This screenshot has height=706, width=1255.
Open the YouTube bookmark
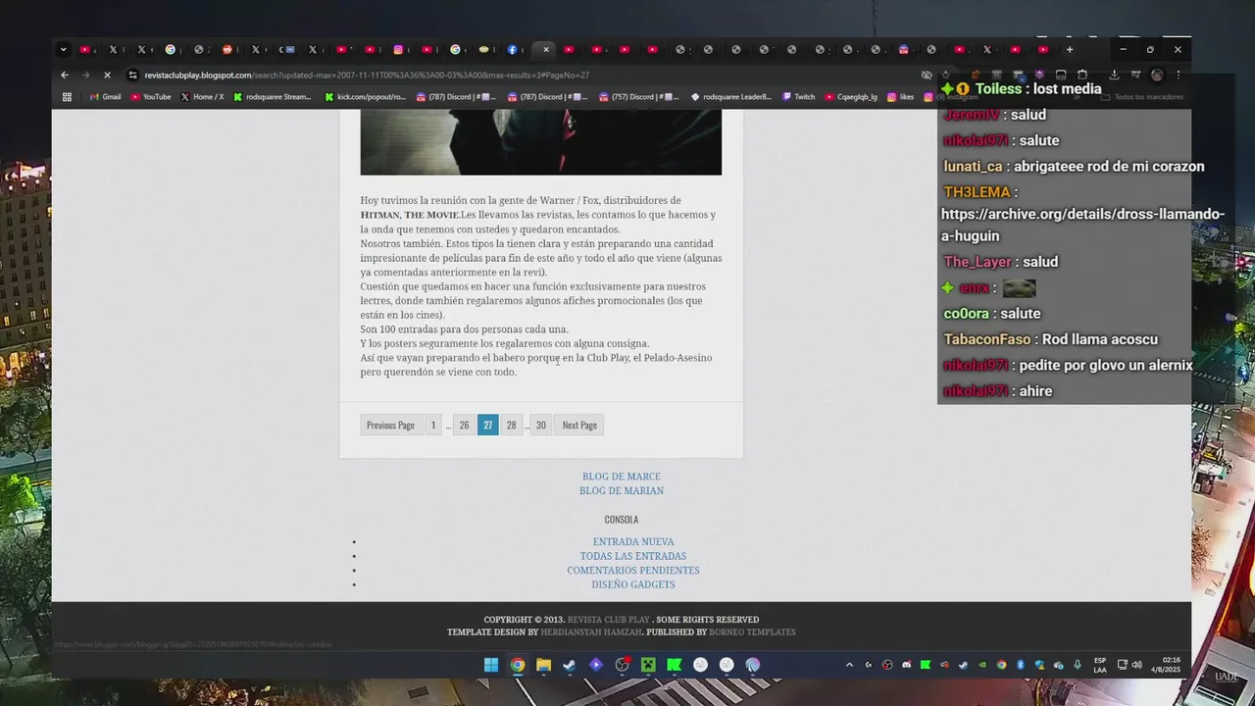[150, 97]
